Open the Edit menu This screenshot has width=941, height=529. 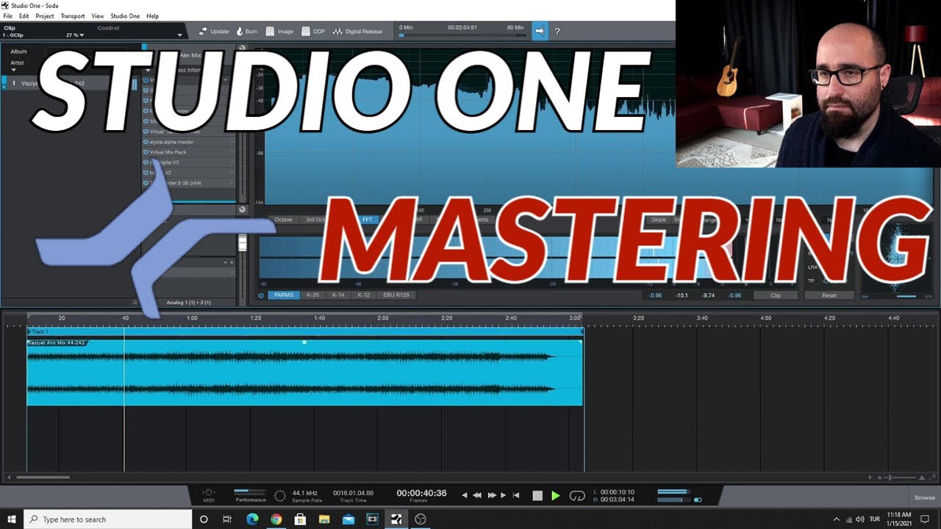click(24, 16)
